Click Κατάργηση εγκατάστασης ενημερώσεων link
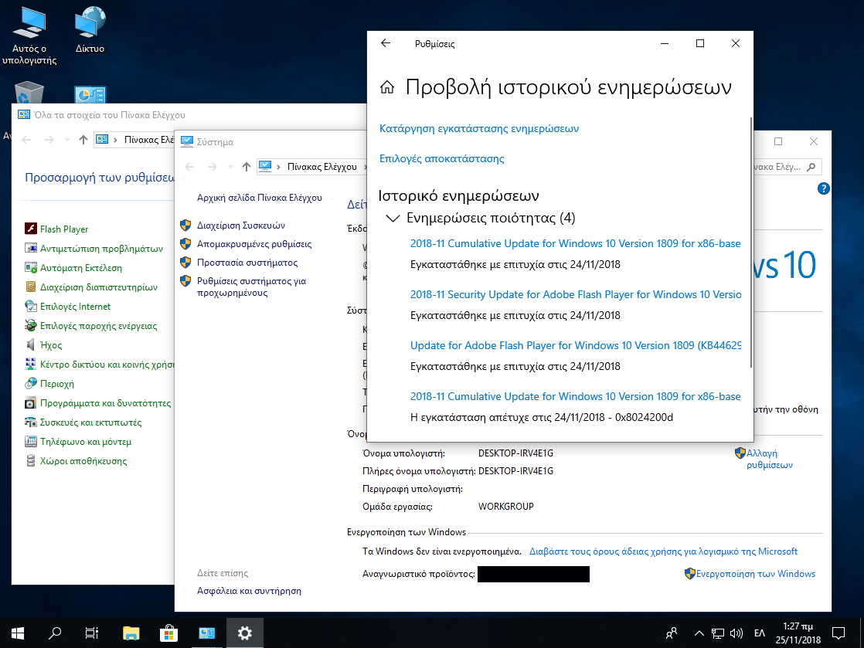Viewport: 864px width, 648px height. [479, 129]
